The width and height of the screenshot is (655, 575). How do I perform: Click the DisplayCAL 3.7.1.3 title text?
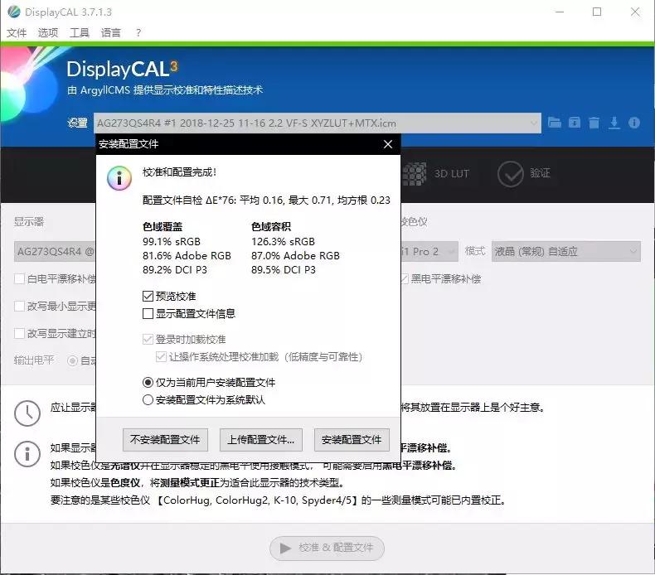click(x=69, y=12)
